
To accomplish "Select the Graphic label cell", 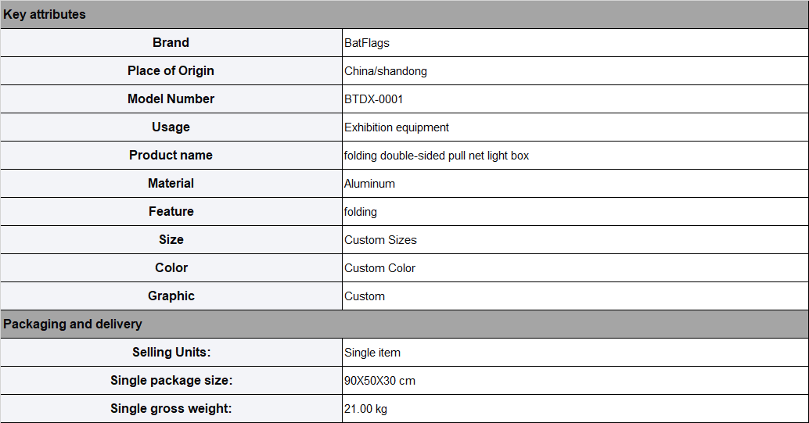I will pos(171,296).
